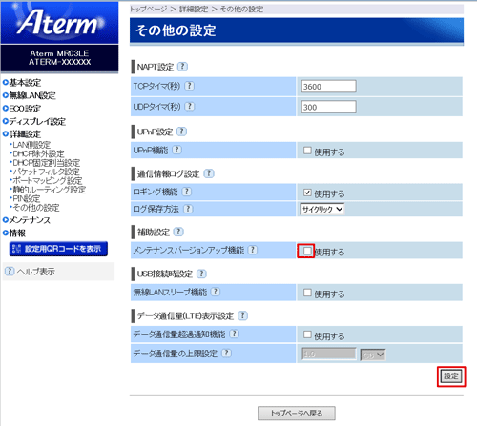Expand ディスプレイ設定 menu section

tap(34, 121)
